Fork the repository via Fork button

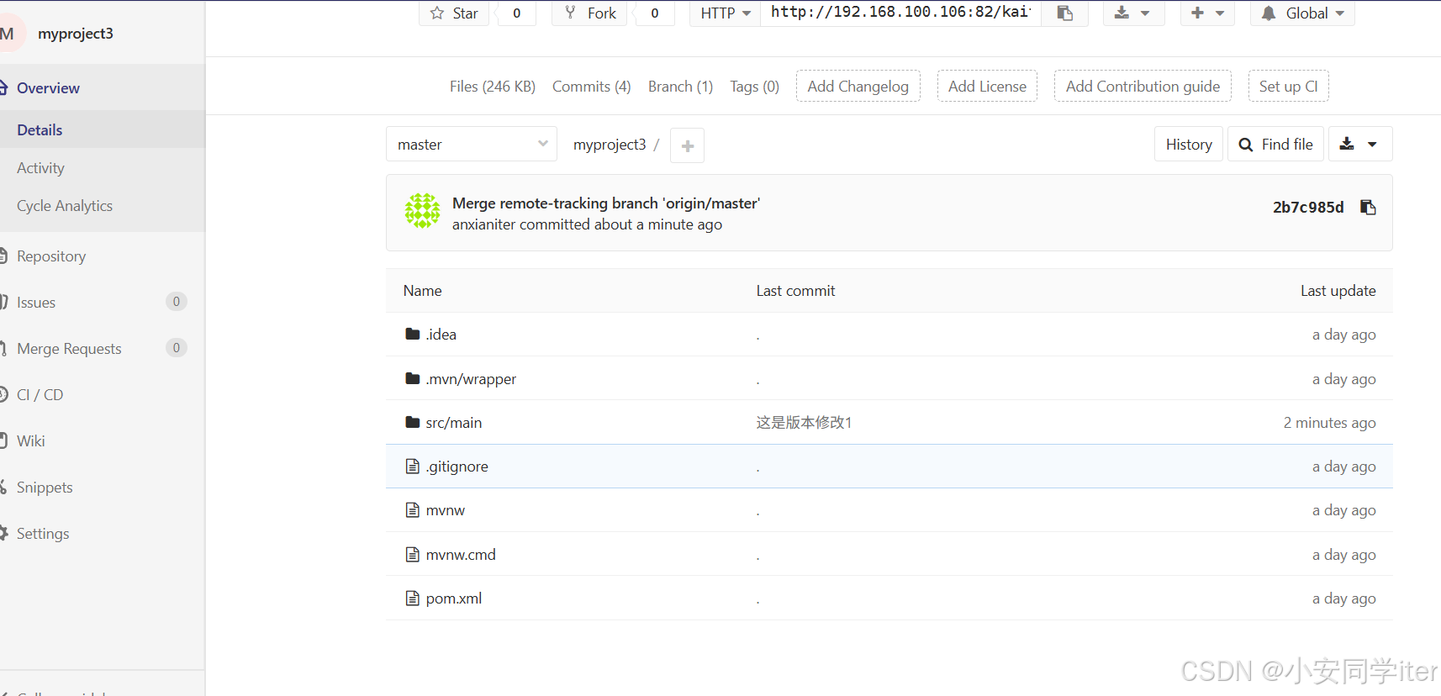pos(589,13)
